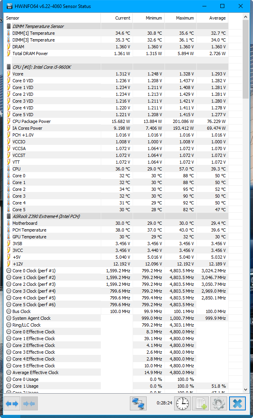The width and height of the screenshot is (253, 418).
Task: Click lightning icon beside CPU Package Power
Action: [x=9, y=121]
